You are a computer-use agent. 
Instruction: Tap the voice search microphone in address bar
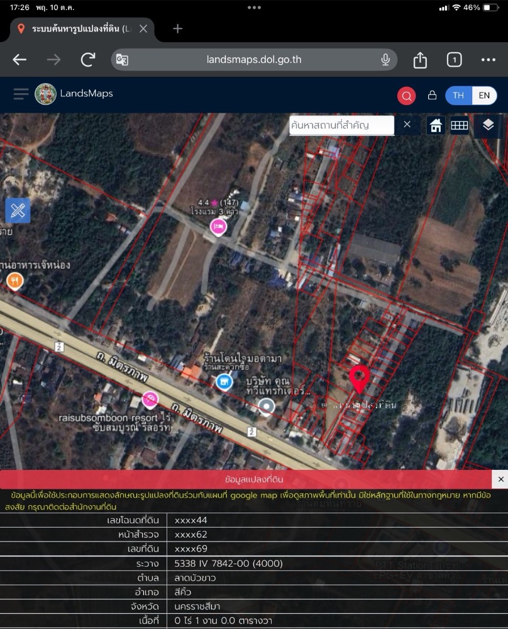[385, 60]
